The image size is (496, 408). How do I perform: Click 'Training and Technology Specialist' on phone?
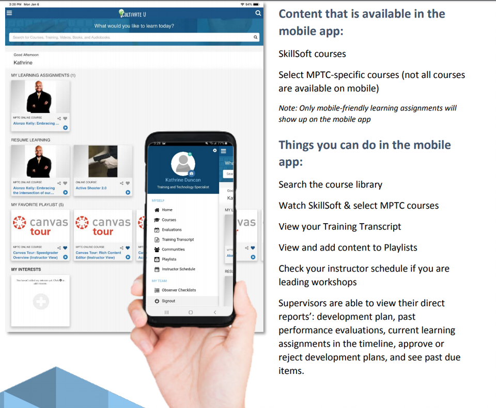point(183,187)
